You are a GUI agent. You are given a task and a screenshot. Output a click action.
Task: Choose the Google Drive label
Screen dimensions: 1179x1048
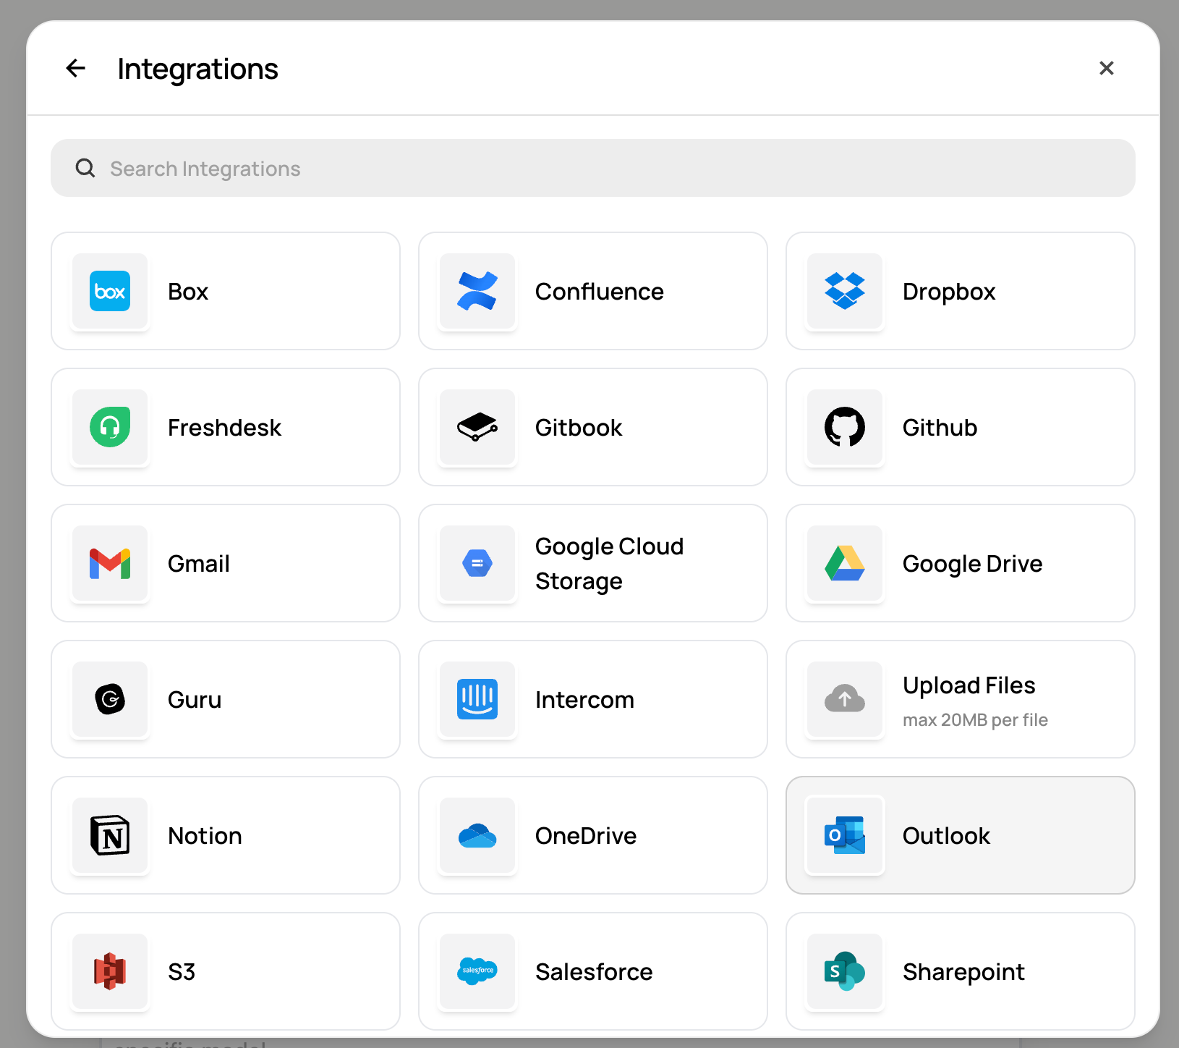click(973, 564)
